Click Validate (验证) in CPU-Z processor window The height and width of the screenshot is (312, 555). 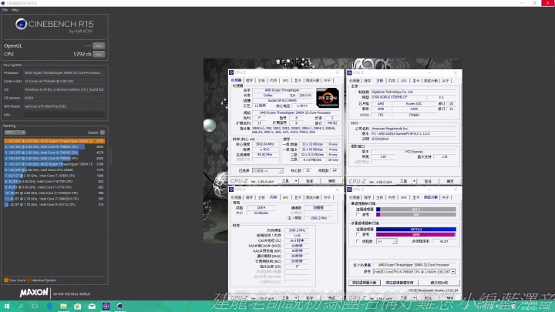point(310,181)
